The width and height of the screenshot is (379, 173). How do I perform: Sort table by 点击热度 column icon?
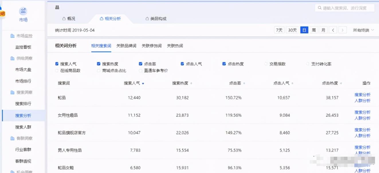coord(341,83)
